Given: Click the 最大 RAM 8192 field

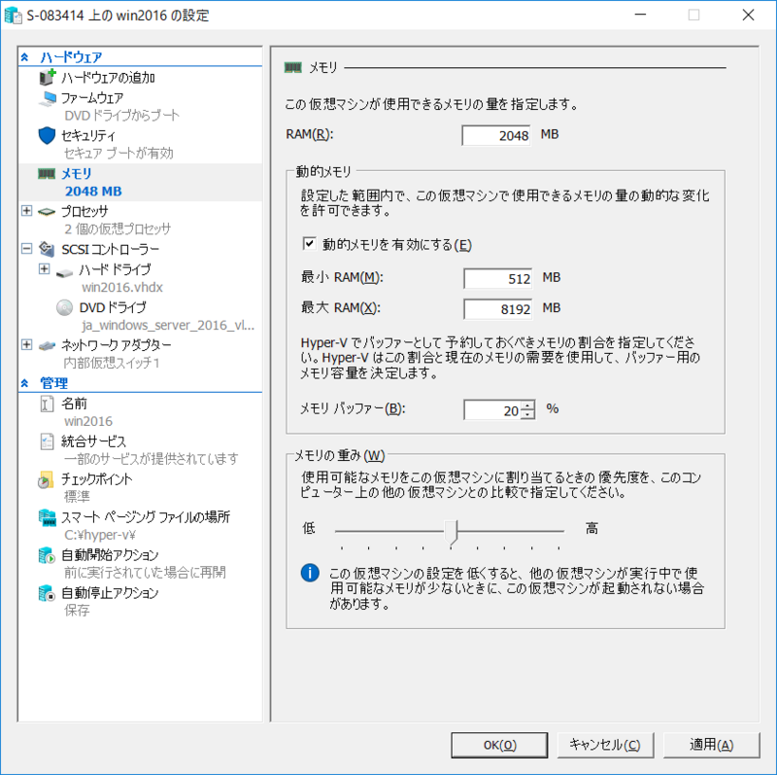Looking at the screenshot, I should pyautogui.click(x=498, y=309).
